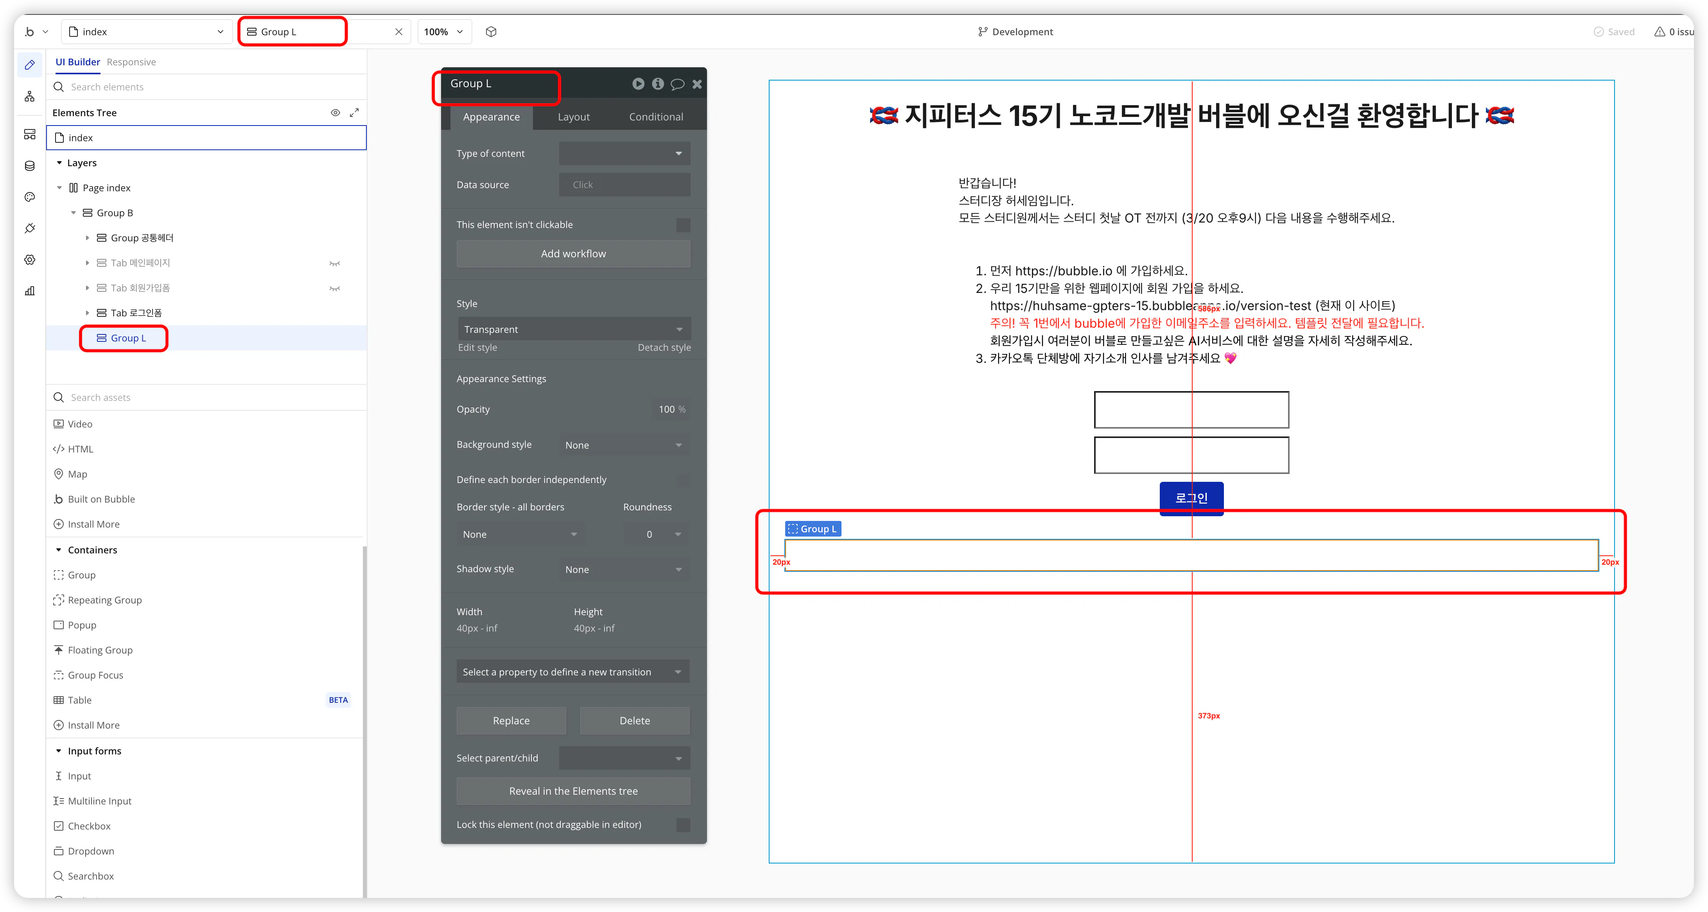The height and width of the screenshot is (912, 1708).
Task: Switch to the Conditional tab
Action: pyautogui.click(x=656, y=117)
